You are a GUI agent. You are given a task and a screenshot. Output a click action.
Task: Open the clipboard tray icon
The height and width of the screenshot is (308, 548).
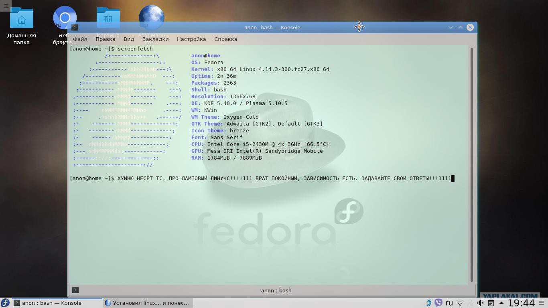[x=491, y=303]
